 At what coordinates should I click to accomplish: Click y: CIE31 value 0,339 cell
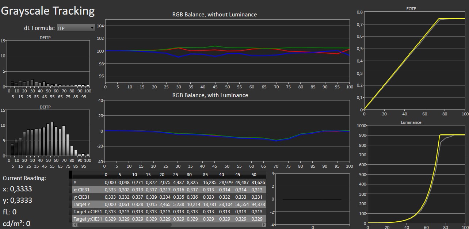(x=151, y=197)
